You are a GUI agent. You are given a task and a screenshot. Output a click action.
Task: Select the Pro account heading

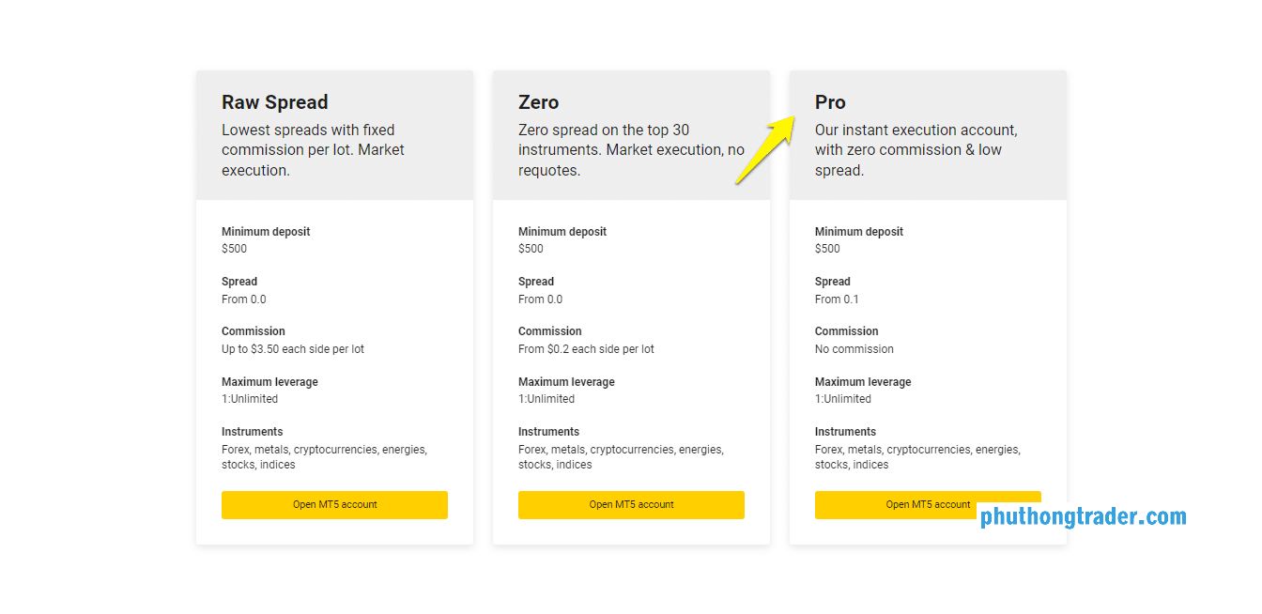click(x=830, y=102)
